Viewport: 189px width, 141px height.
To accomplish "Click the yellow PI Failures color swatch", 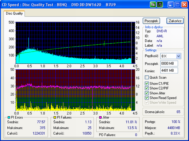I will (55, 117).
